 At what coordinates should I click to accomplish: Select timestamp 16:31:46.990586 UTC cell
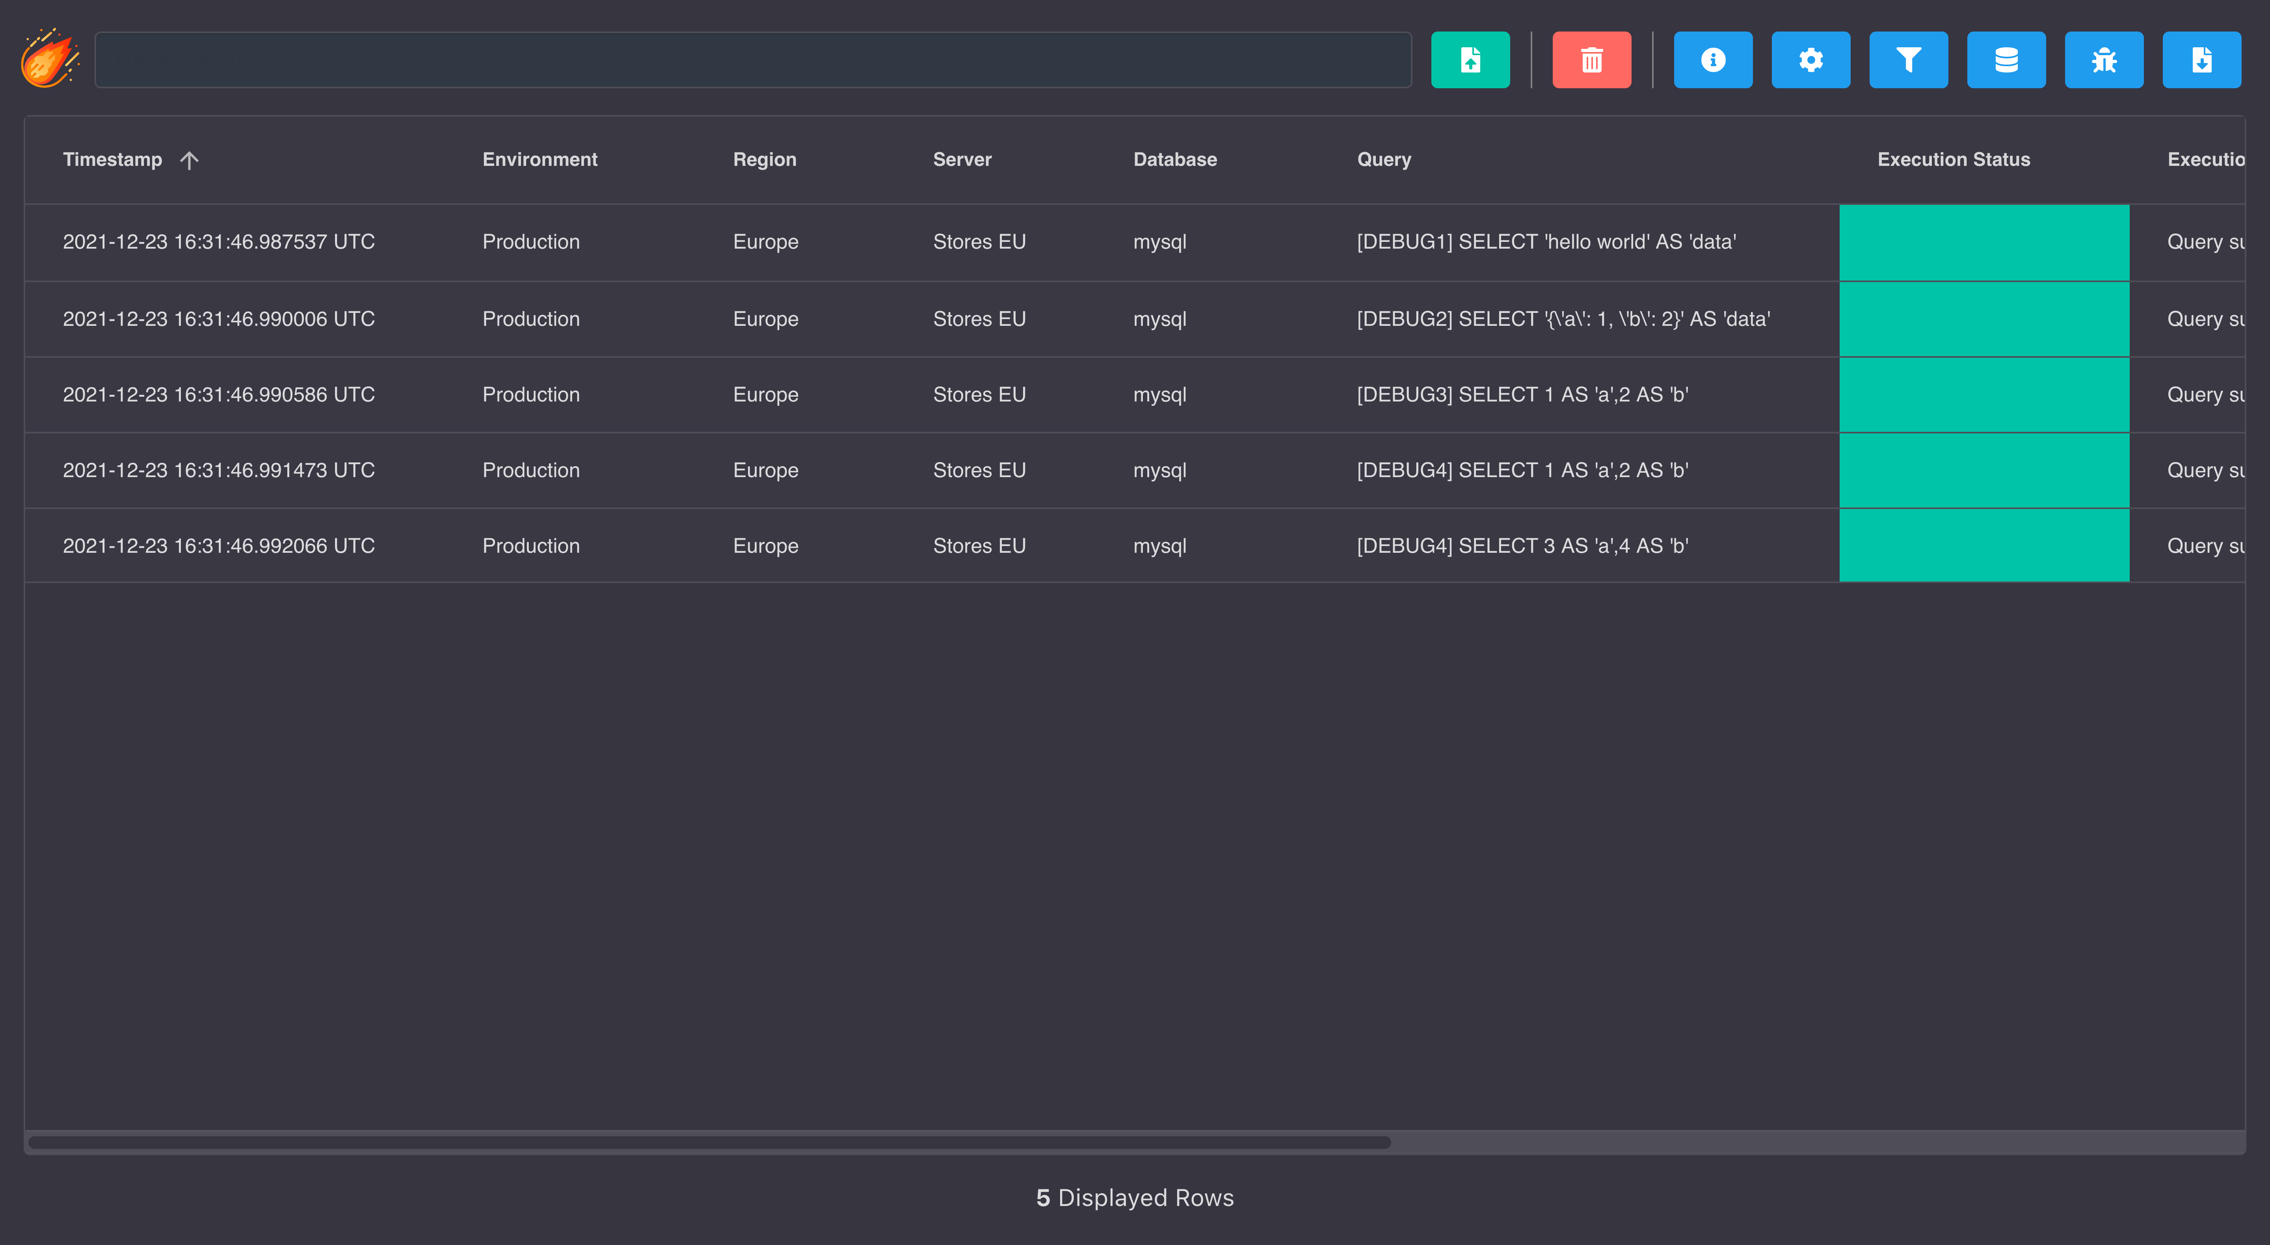pyautogui.click(x=219, y=395)
